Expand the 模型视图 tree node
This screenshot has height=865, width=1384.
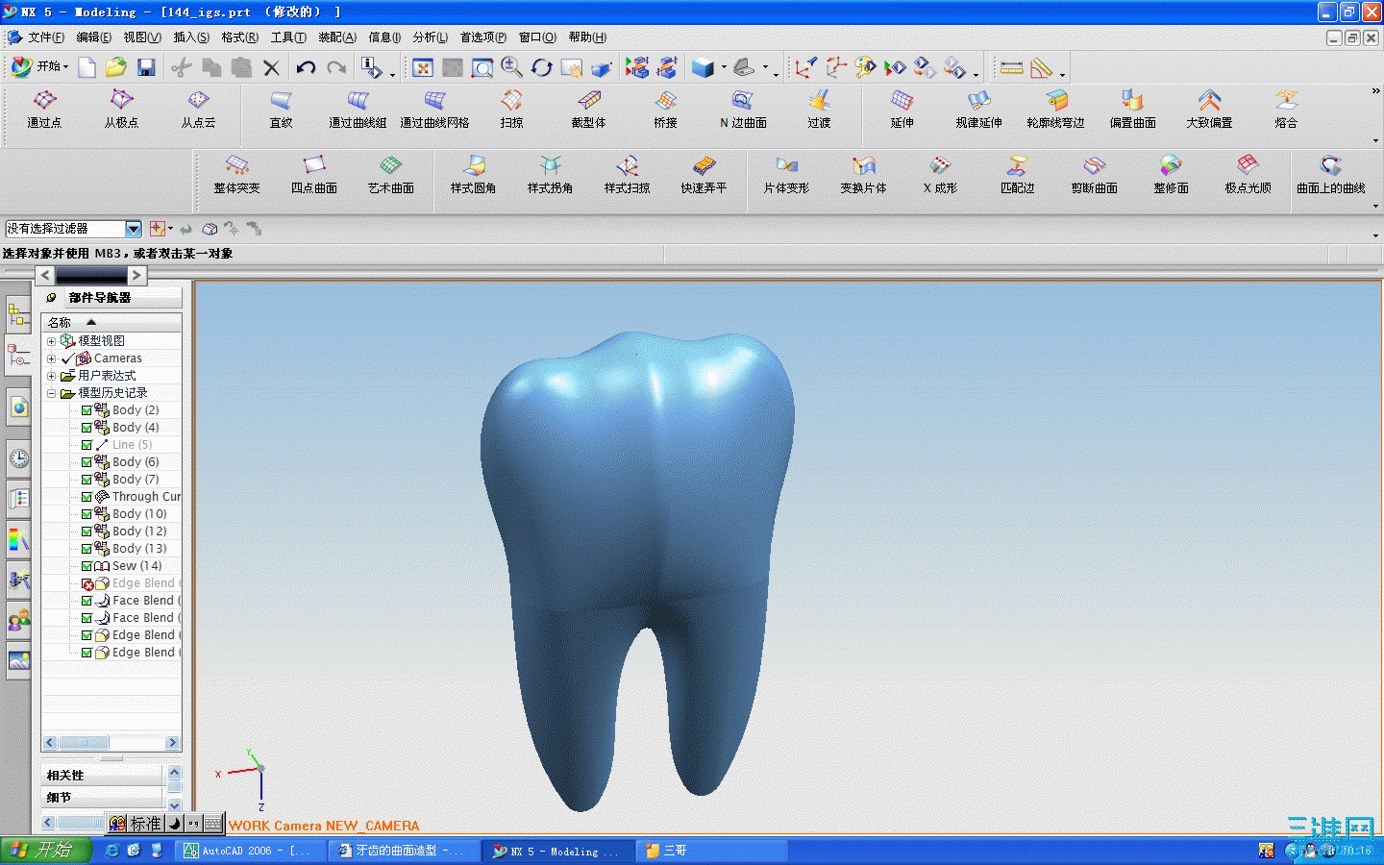pos(52,341)
